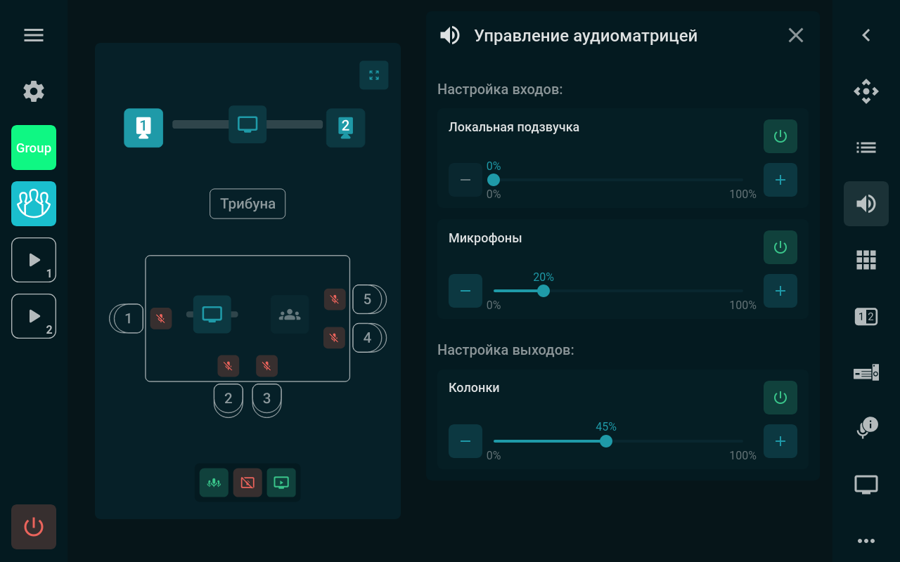Open the audio speaker panel
This screenshot has height=562, width=900.
[866, 204]
